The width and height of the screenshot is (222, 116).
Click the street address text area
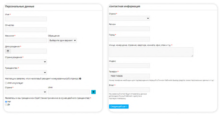[151, 52]
